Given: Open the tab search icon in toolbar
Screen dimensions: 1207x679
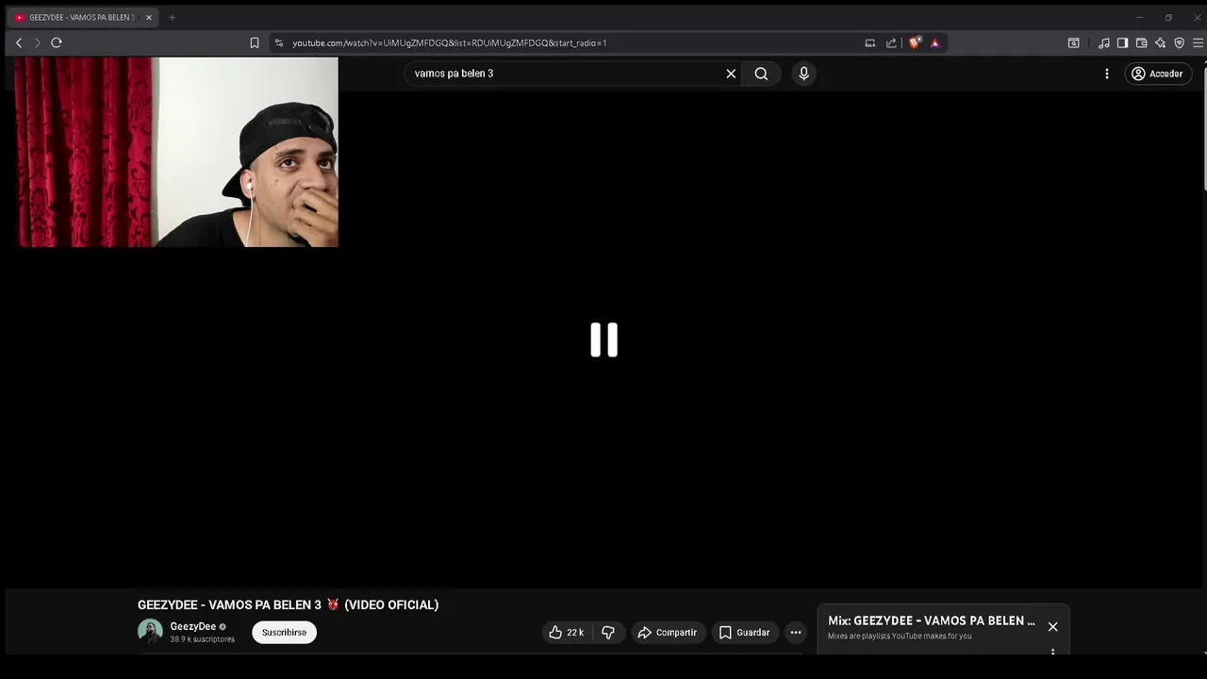Looking at the screenshot, I should [x=1073, y=42].
